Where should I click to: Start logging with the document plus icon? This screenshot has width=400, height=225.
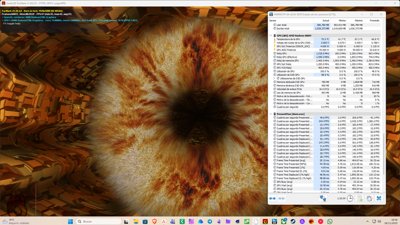[x=359, y=198]
